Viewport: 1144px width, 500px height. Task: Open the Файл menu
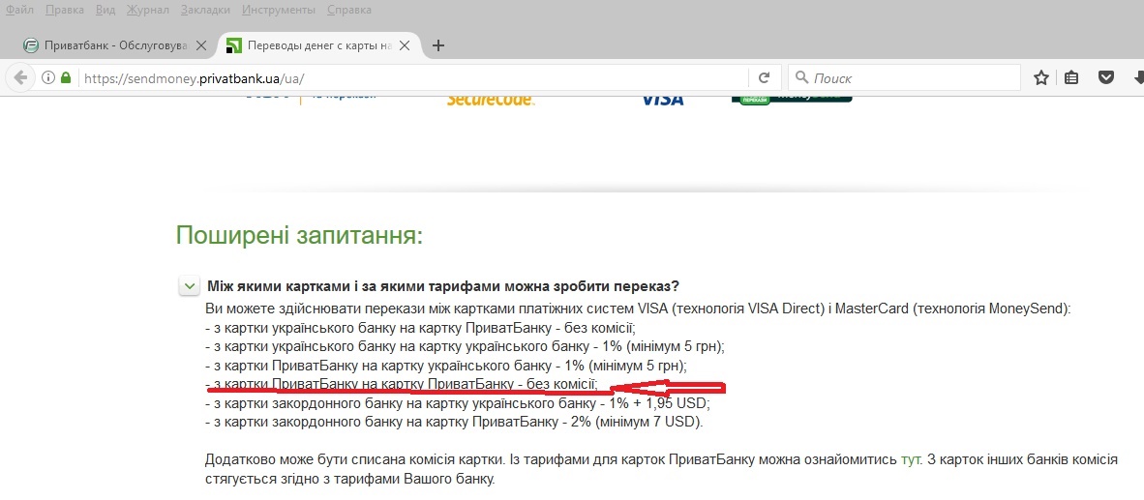[x=19, y=11]
